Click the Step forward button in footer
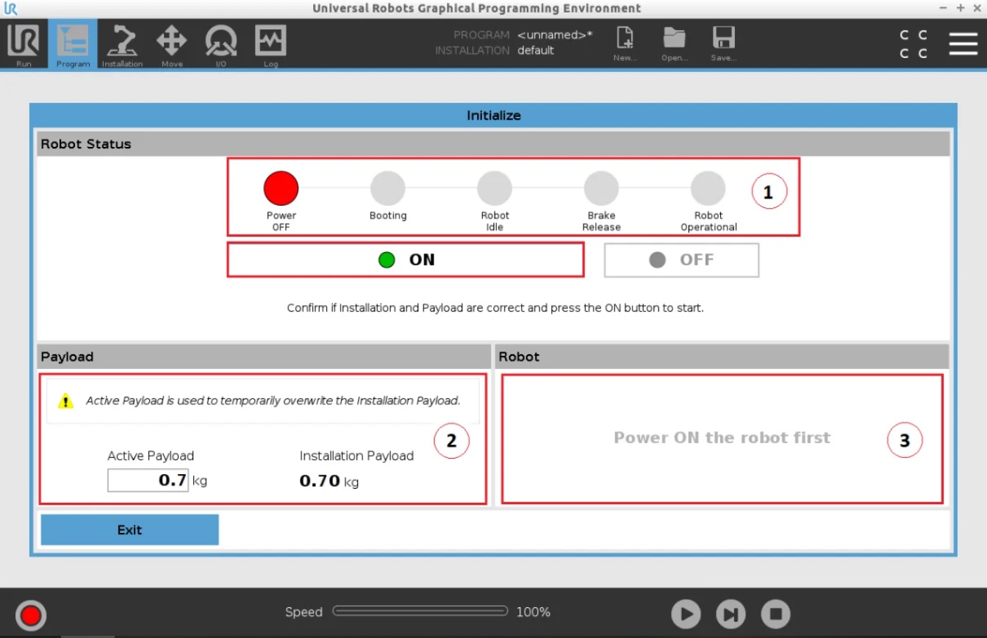 (731, 614)
